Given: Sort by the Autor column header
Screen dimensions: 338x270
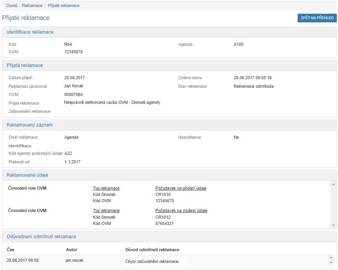Looking at the screenshot, I should 72,250.
